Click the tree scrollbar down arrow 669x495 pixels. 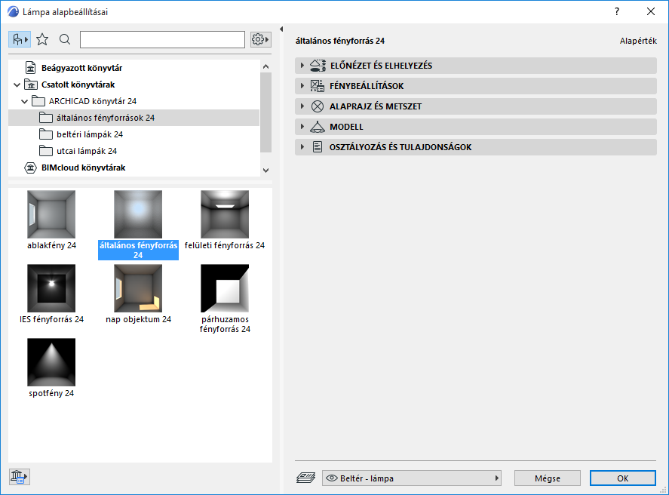pyautogui.click(x=265, y=171)
